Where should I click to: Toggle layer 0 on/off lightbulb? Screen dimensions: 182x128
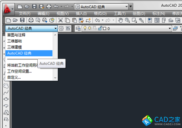point(85,28)
